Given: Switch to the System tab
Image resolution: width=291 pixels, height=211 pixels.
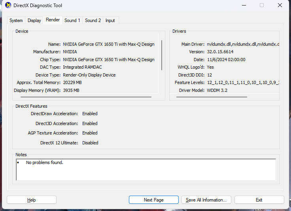Looking at the screenshot, I should 16,21.
